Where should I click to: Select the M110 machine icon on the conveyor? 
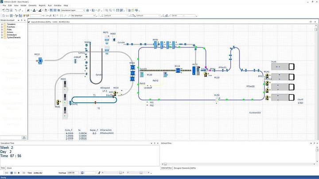(x=178, y=70)
